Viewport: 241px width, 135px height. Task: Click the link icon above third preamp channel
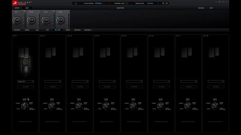point(53,11)
